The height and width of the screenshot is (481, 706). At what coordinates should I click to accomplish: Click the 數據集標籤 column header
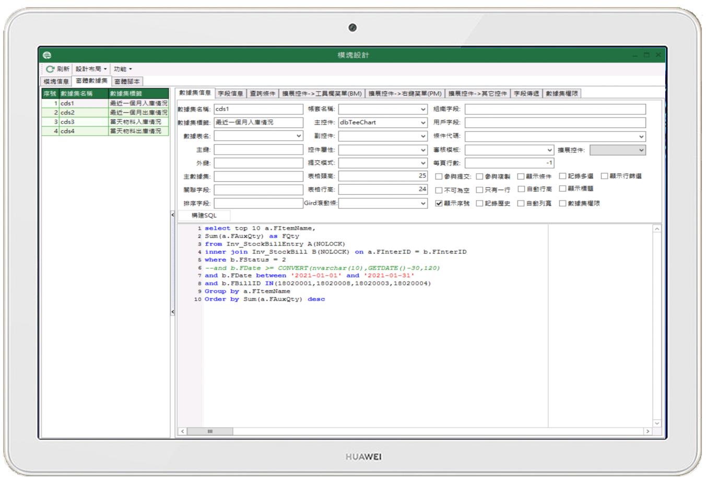[x=138, y=93]
